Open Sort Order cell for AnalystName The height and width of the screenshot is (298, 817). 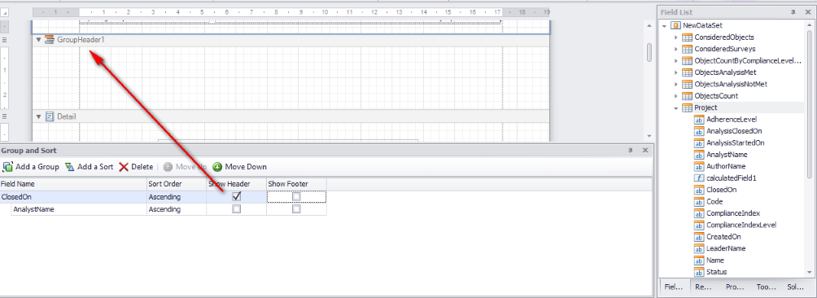coord(177,209)
